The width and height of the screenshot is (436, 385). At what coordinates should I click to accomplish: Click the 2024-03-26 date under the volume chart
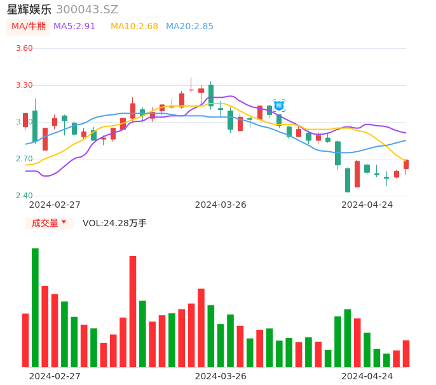tap(221, 376)
